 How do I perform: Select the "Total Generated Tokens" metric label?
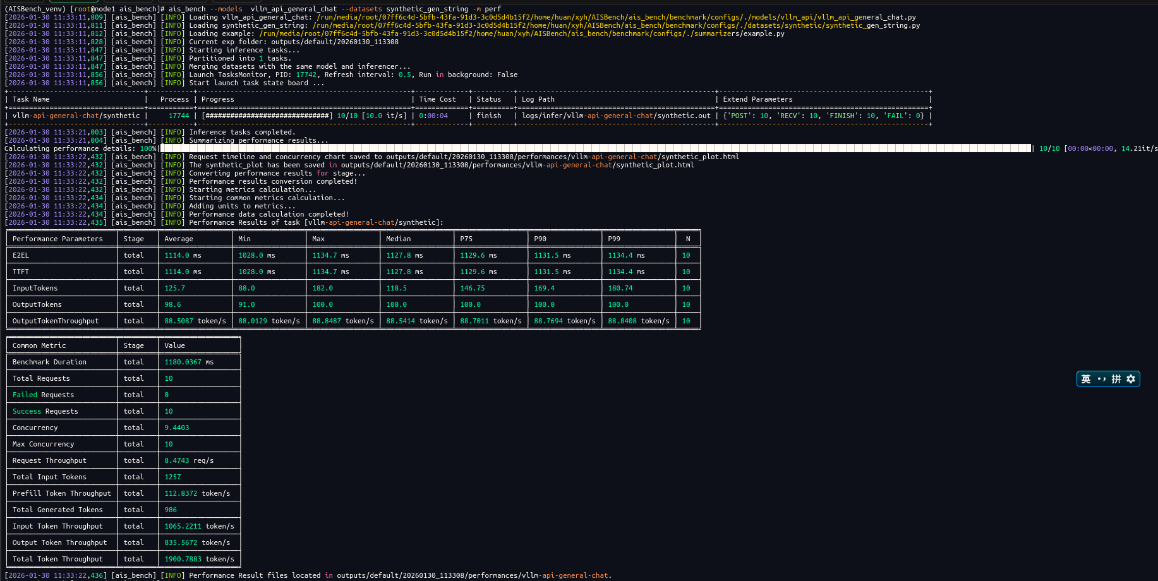[57, 510]
